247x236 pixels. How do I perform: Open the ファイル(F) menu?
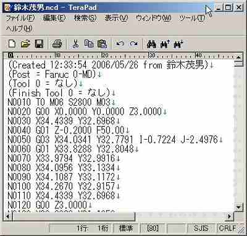[x=20, y=18]
